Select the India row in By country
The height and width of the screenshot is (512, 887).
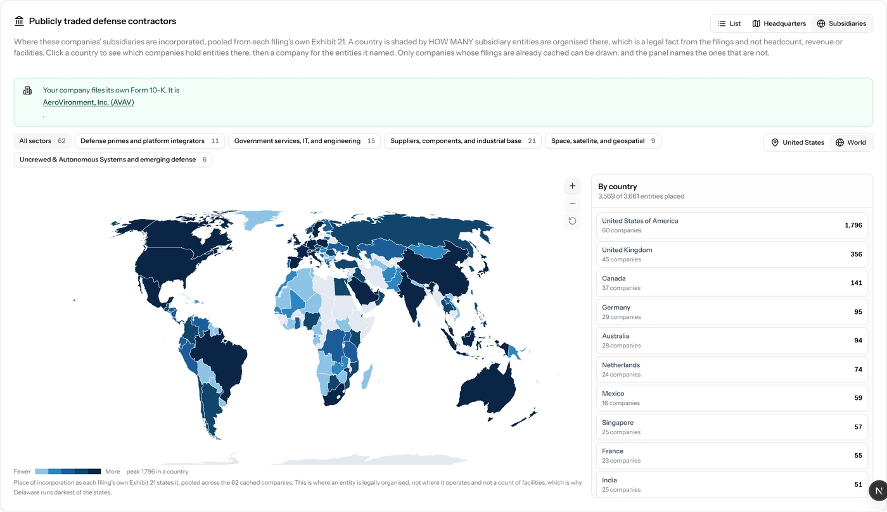pos(732,484)
